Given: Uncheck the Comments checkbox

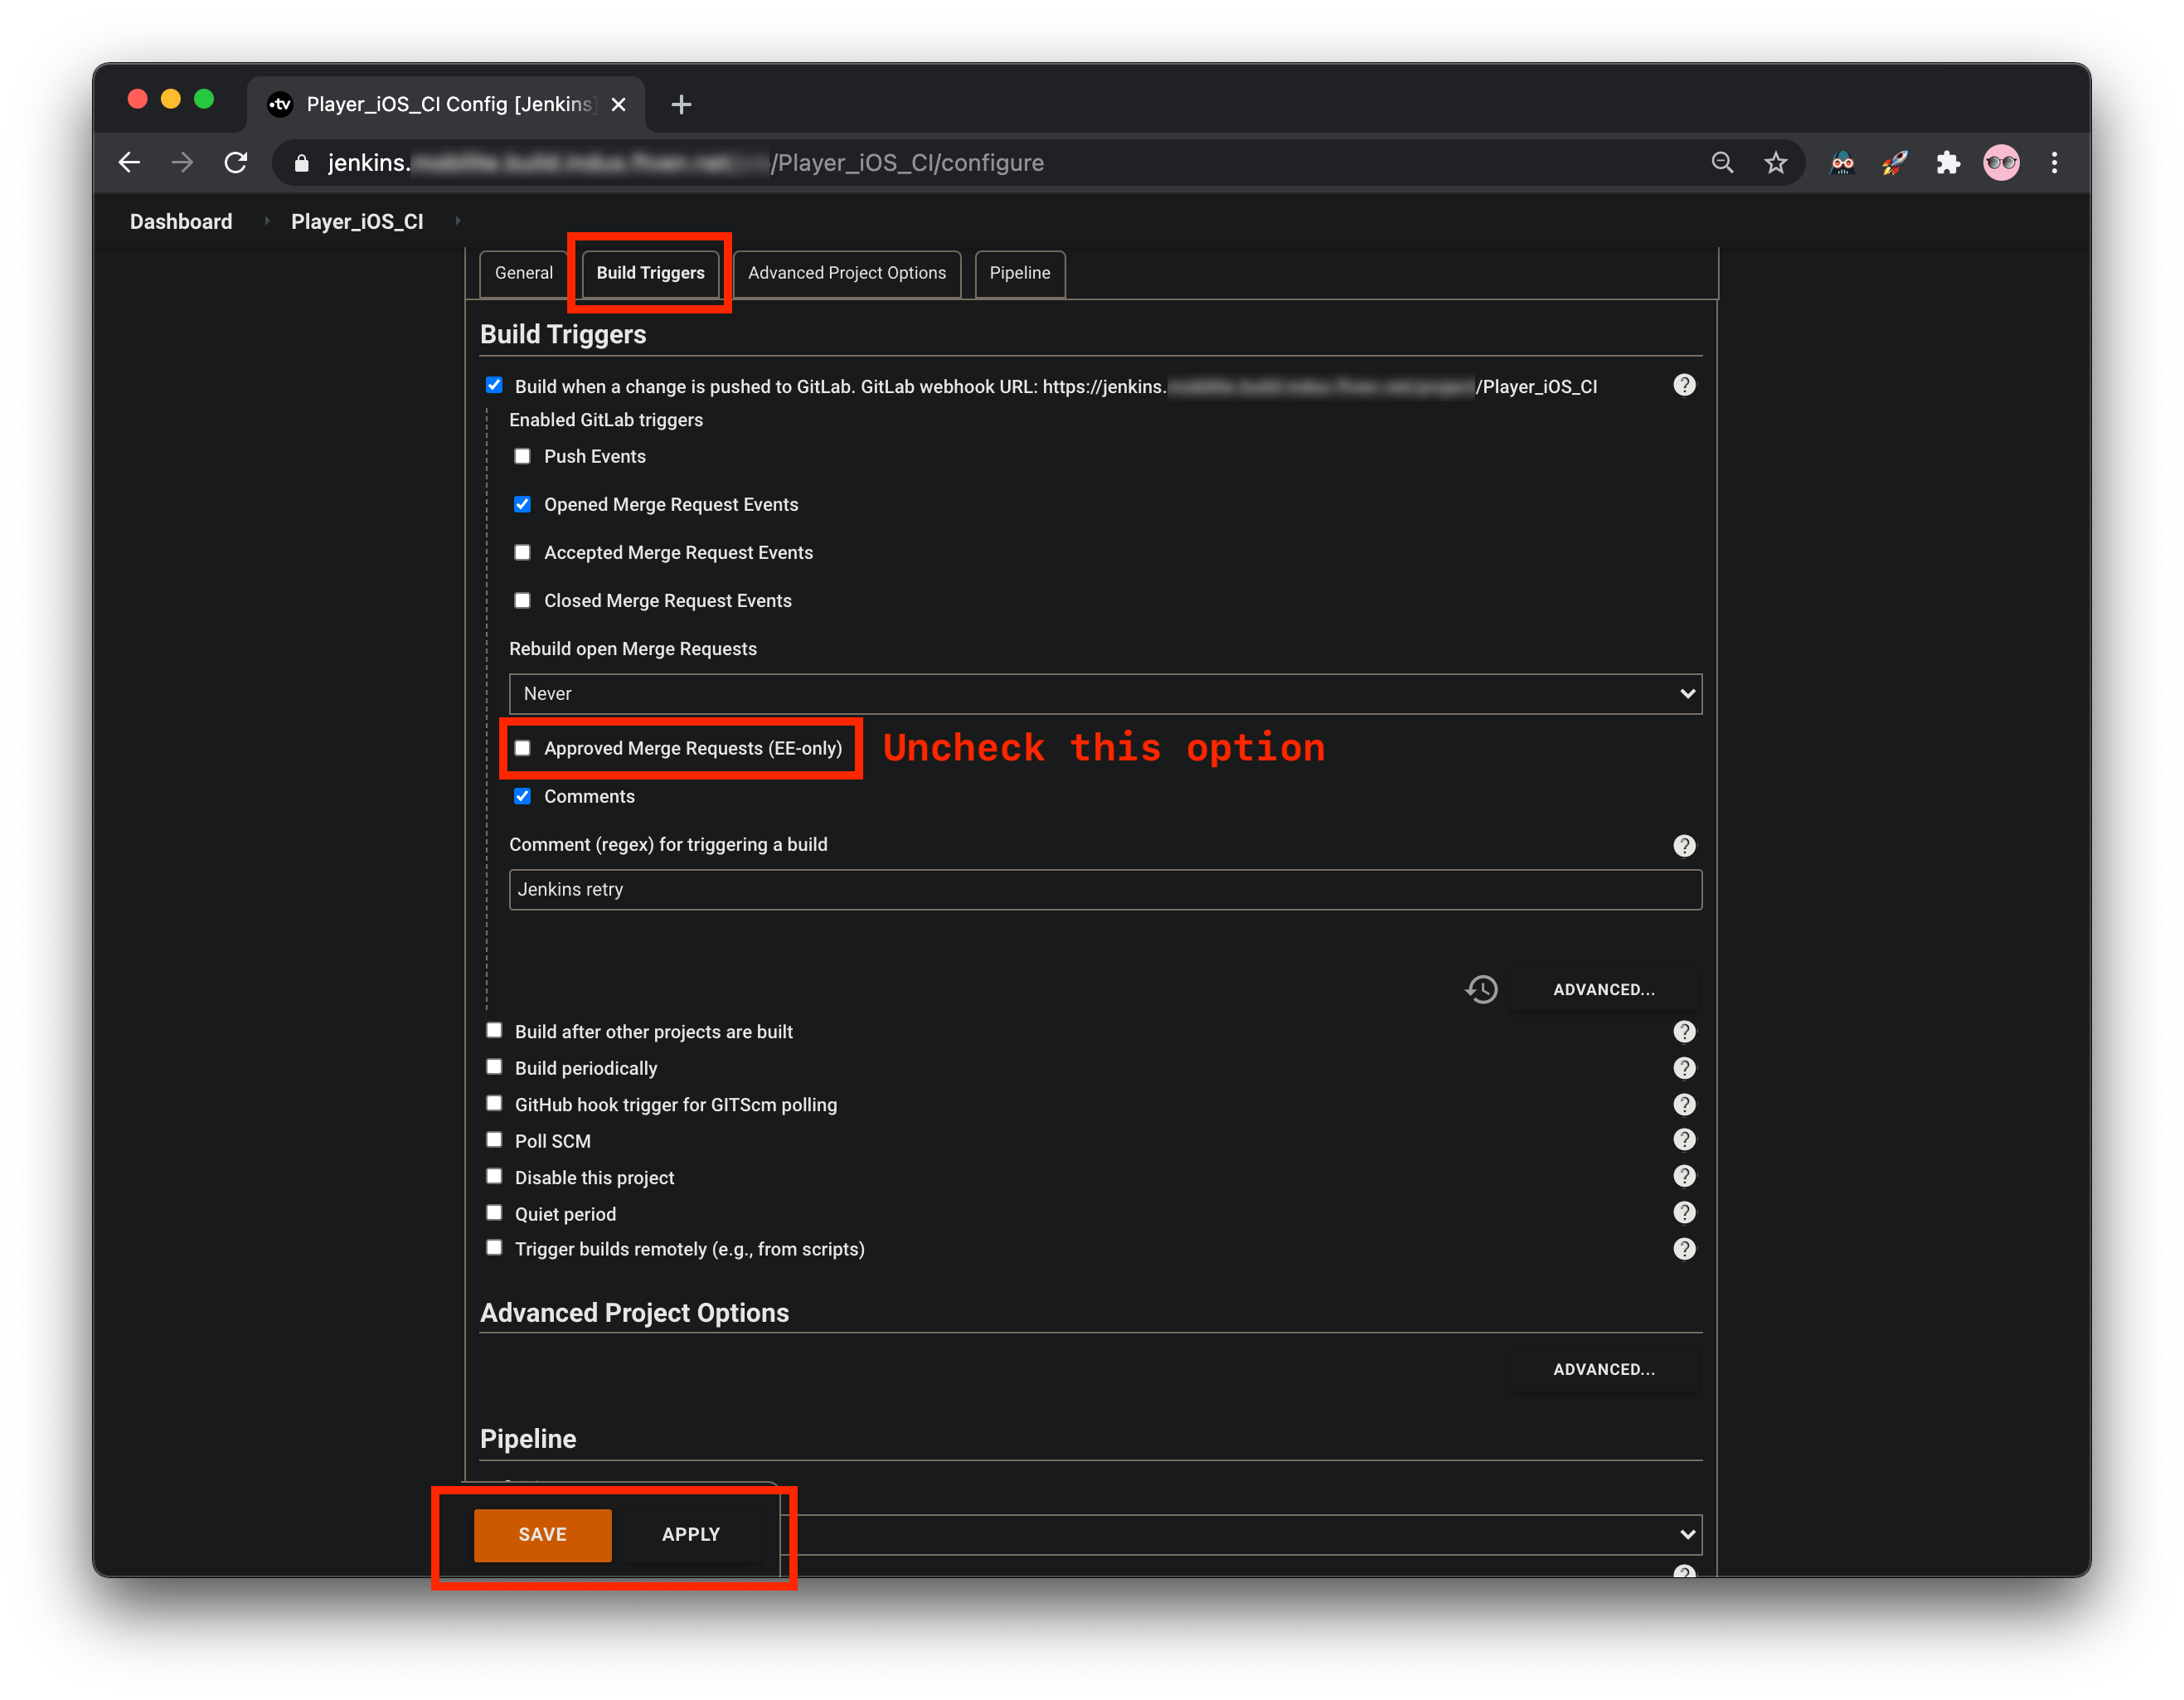Looking at the screenshot, I should pyautogui.click(x=522, y=796).
